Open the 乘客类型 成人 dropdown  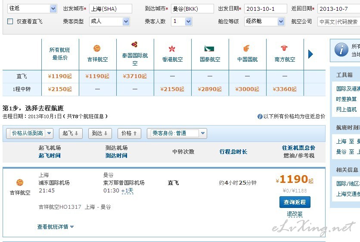tap(126, 22)
